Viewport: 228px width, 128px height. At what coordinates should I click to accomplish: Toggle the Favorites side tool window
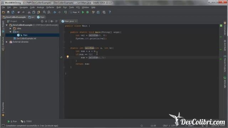(3, 109)
